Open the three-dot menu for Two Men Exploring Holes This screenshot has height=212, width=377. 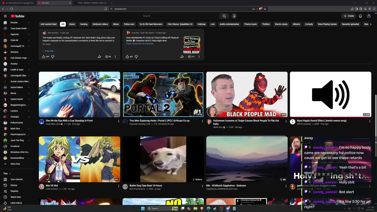tap(202, 121)
